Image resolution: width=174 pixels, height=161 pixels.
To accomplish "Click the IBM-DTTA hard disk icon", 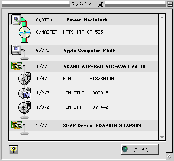I will (25, 107).
